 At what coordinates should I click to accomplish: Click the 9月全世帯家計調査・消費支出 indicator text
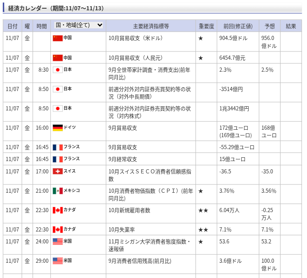pyautogui.click(x=149, y=73)
